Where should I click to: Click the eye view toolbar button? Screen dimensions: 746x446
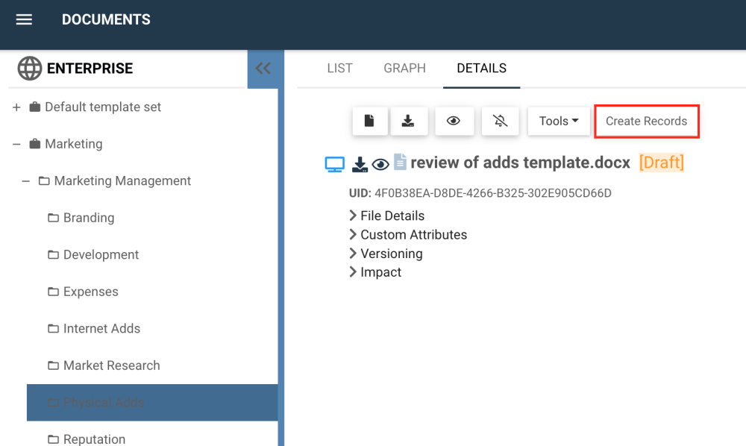tap(454, 121)
